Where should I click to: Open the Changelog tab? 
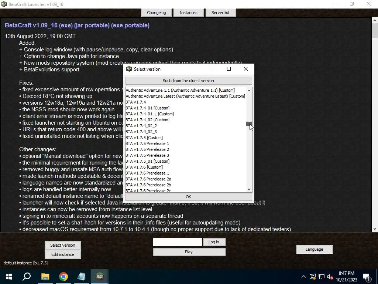click(x=157, y=13)
